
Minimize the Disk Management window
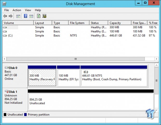point(138,3)
